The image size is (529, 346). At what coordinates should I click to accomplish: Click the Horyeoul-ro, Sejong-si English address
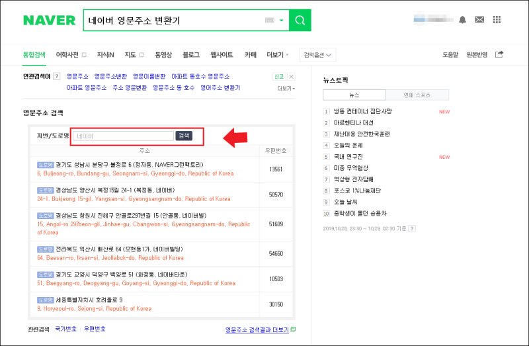(x=94, y=308)
